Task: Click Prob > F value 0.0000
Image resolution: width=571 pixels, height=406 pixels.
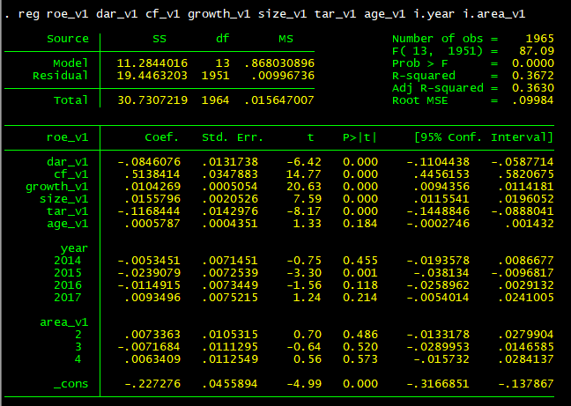Action: [x=533, y=63]
